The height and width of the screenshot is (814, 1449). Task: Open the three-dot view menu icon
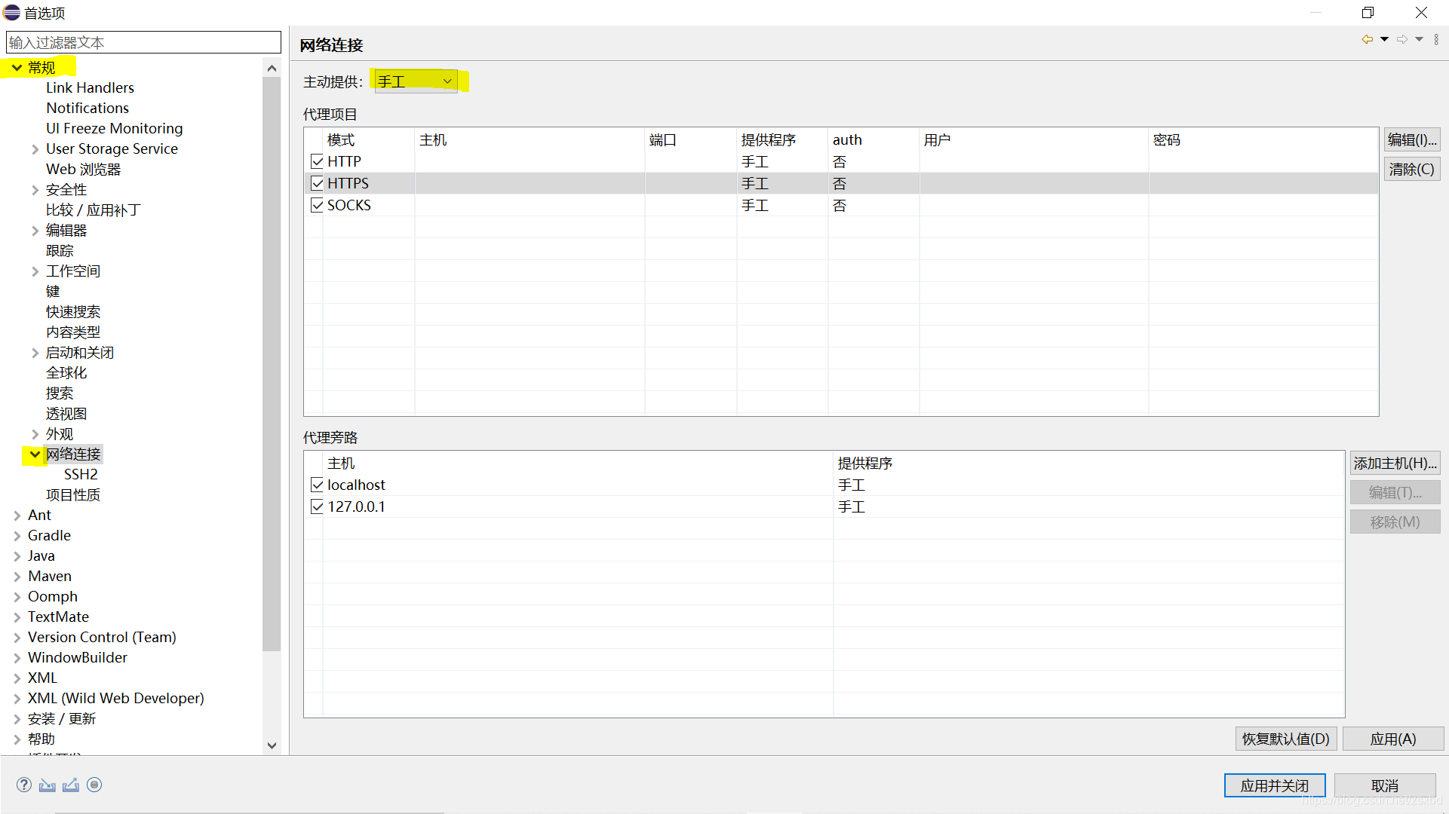pyautogui.click(x=1436, y=39)
